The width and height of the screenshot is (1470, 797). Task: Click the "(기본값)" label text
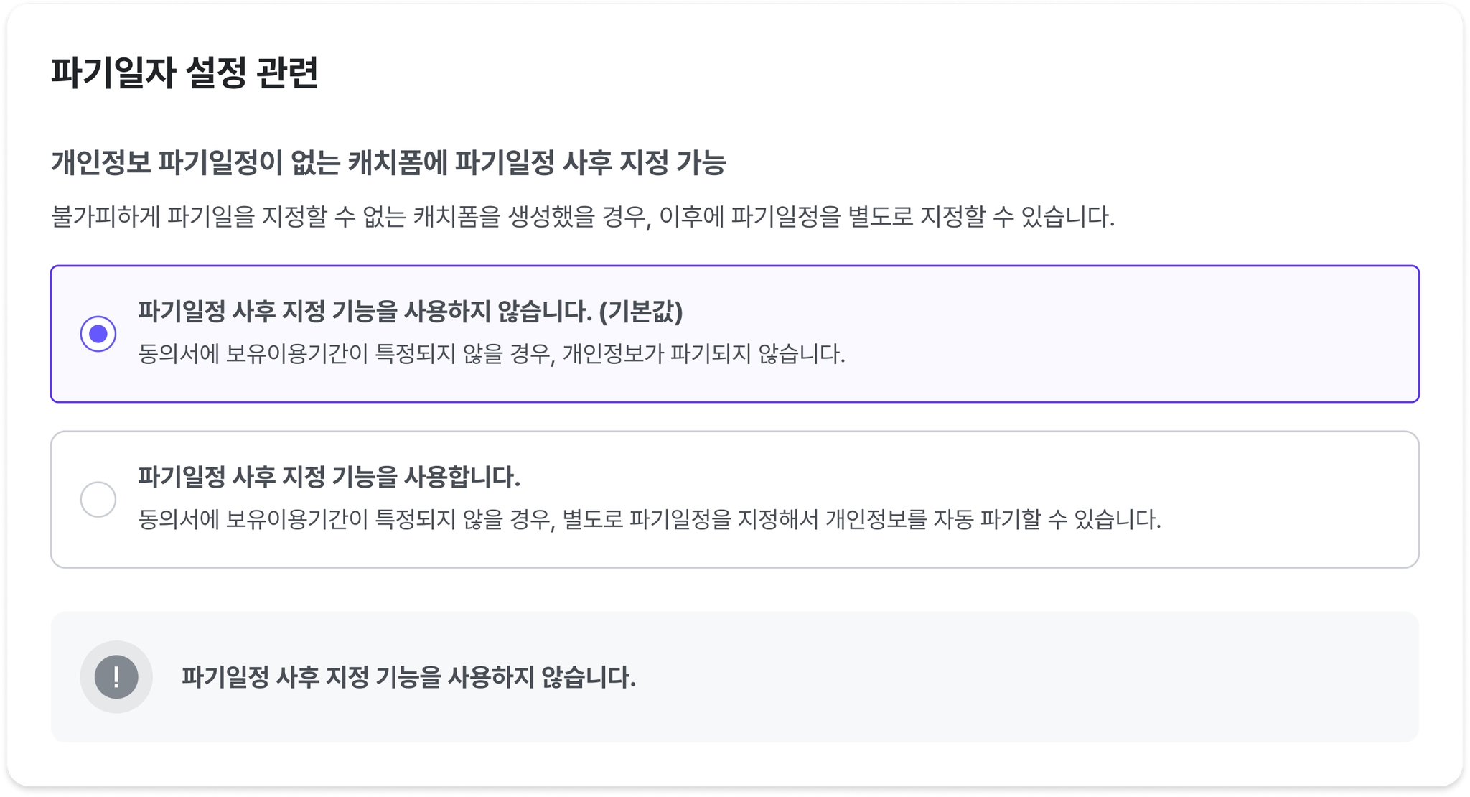tap(640, 312)
